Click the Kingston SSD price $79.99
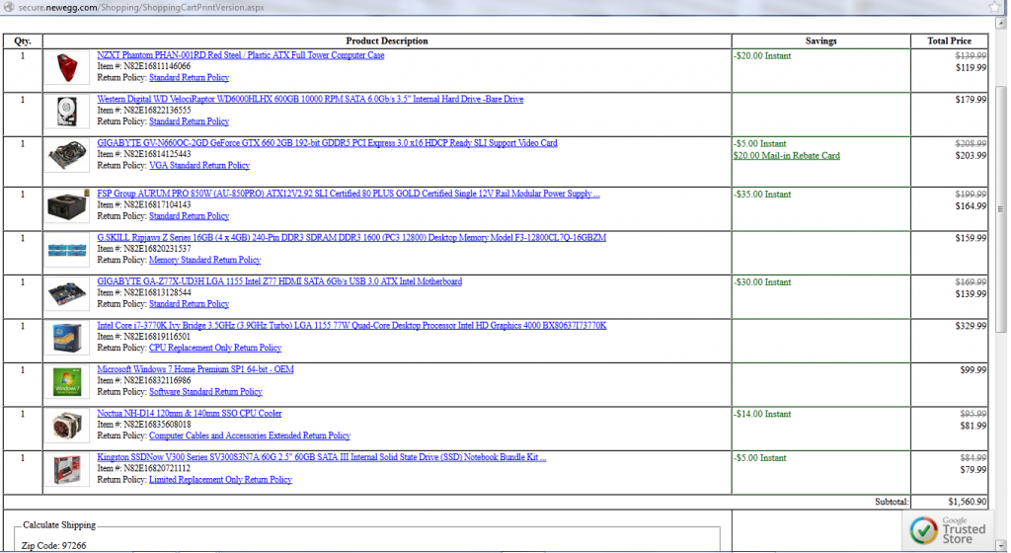This screenshot has height=553, width=1011. [972, 469]
